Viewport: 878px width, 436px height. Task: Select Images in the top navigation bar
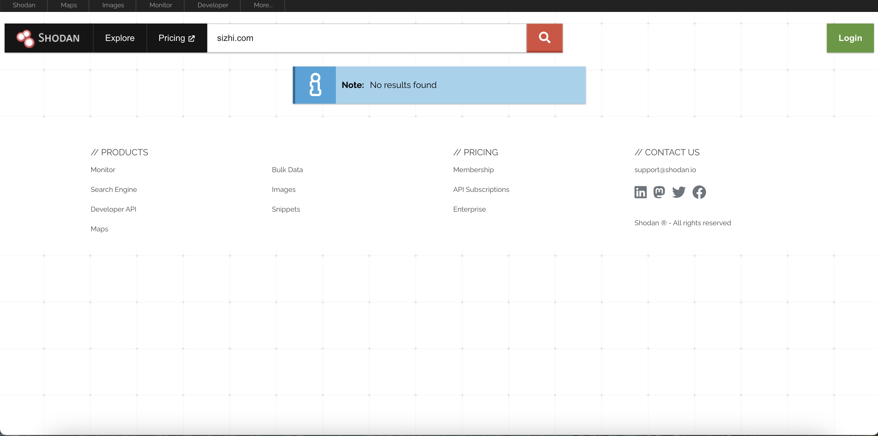tap(113, 5)
